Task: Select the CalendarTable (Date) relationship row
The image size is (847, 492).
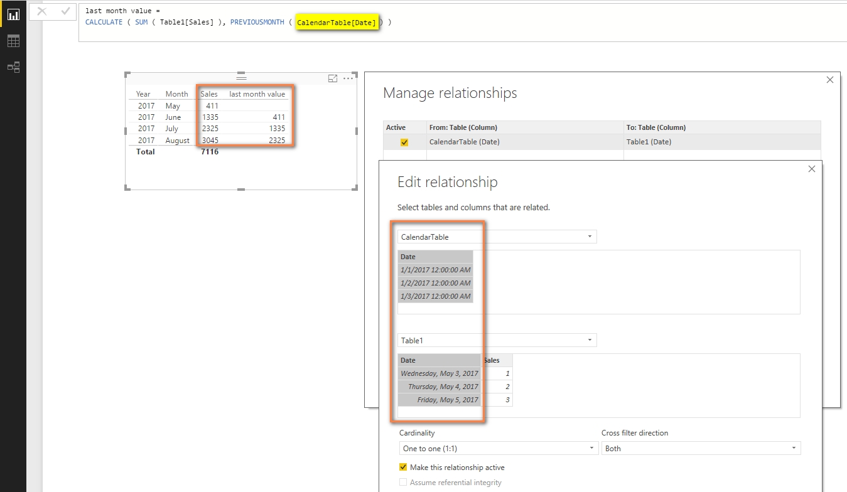Action: [602, 142]
